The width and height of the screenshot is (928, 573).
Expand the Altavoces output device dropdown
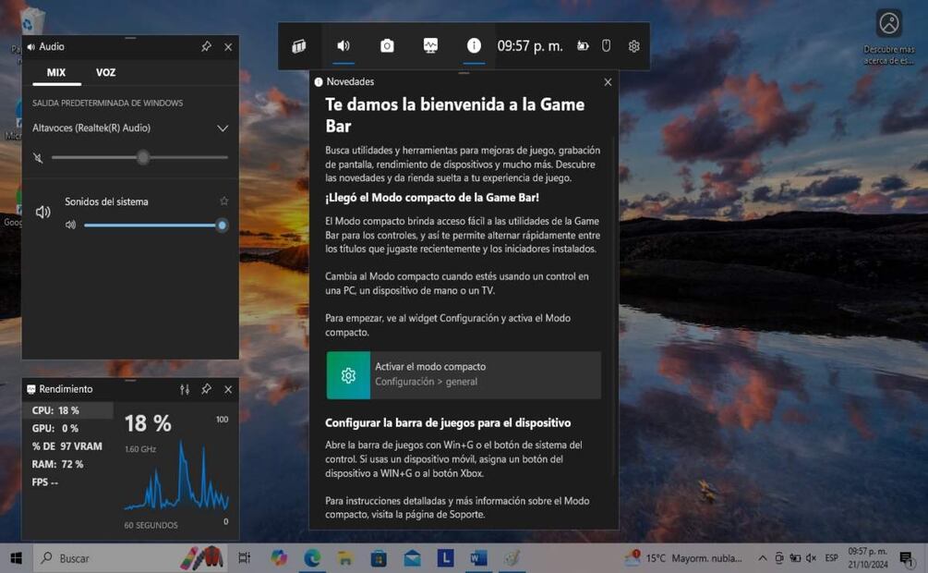(x=222, y=128)
